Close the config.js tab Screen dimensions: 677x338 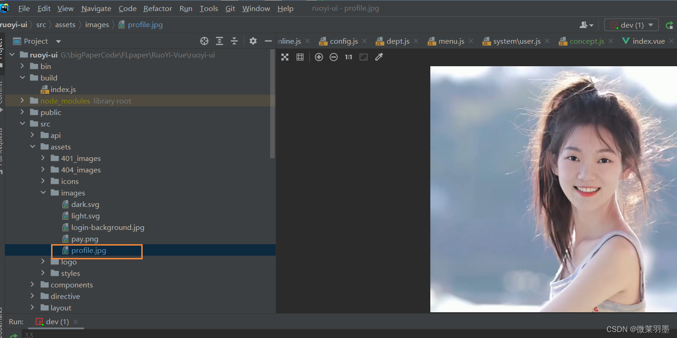(365, 41)
